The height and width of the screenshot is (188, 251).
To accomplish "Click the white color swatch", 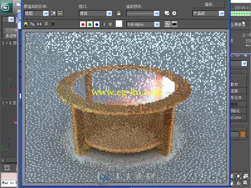I will (x=119, y=24).
